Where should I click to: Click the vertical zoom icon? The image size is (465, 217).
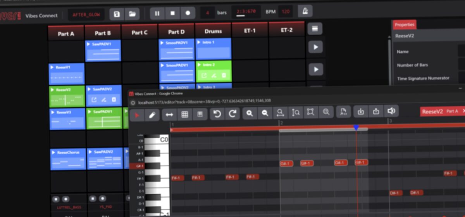[x=296, y=112]
